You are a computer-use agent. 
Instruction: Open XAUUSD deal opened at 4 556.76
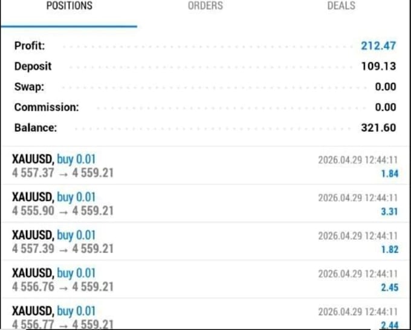[x=205, y=280]
